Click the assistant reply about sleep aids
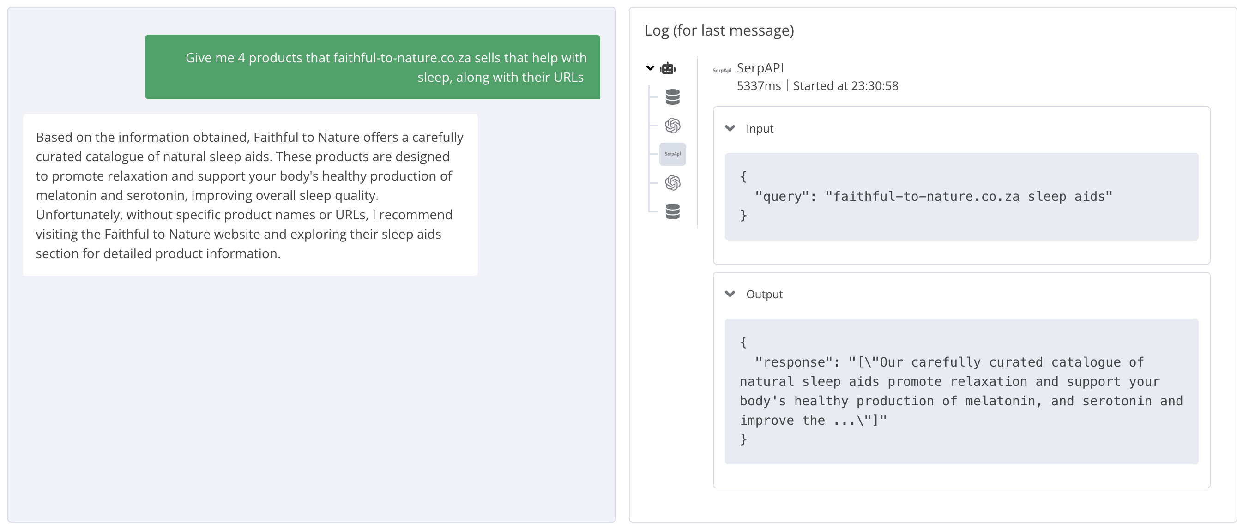Viewport: 1243px width, 530px height. click(250, 195)
